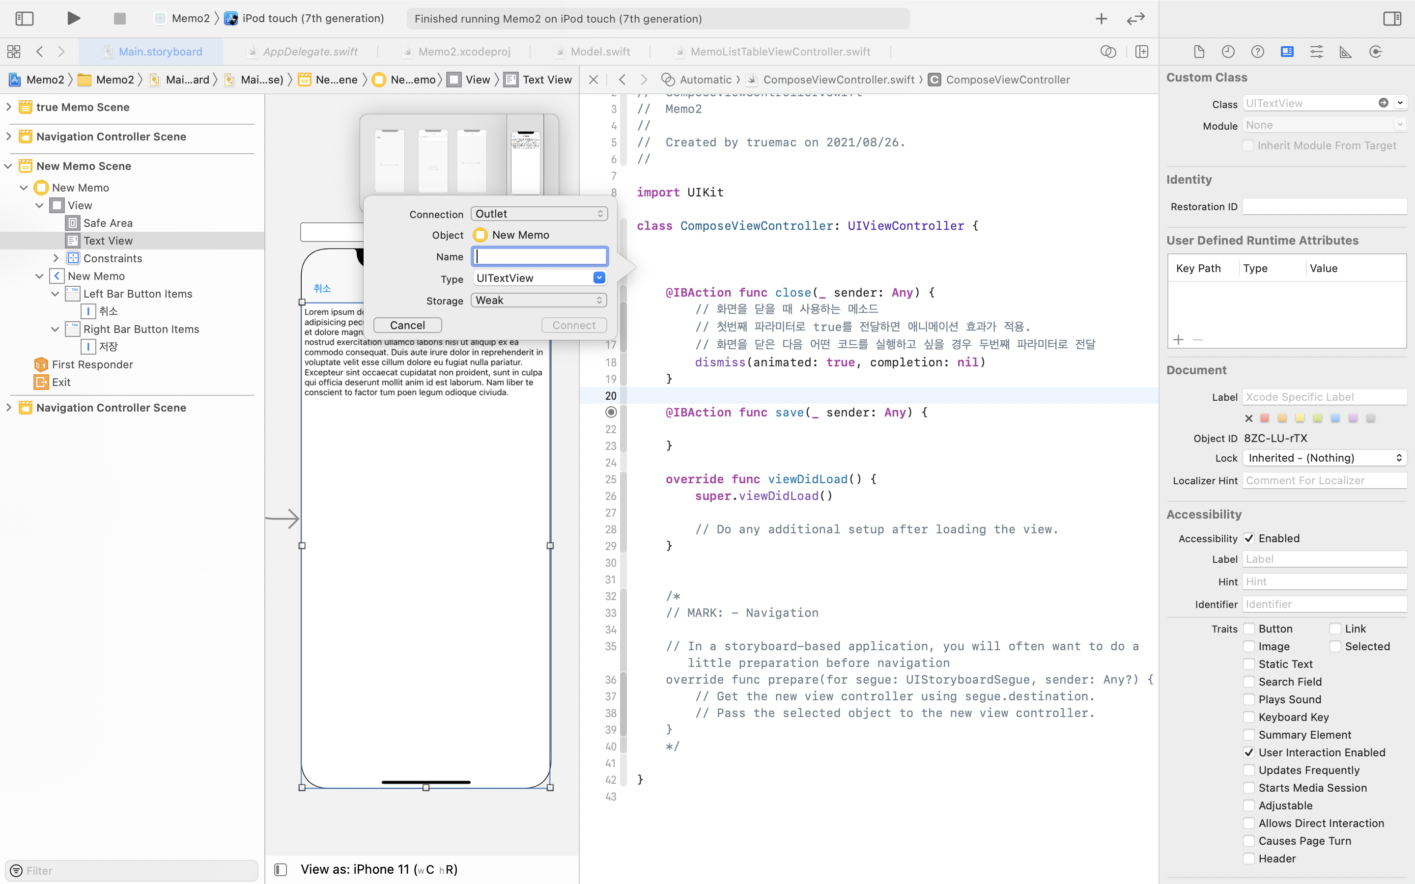Show the Quick Help inspector icon

coord(1257,52)
